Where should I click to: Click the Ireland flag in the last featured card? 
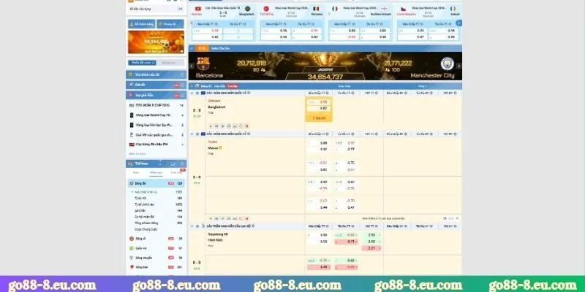[x=453, y=9]
